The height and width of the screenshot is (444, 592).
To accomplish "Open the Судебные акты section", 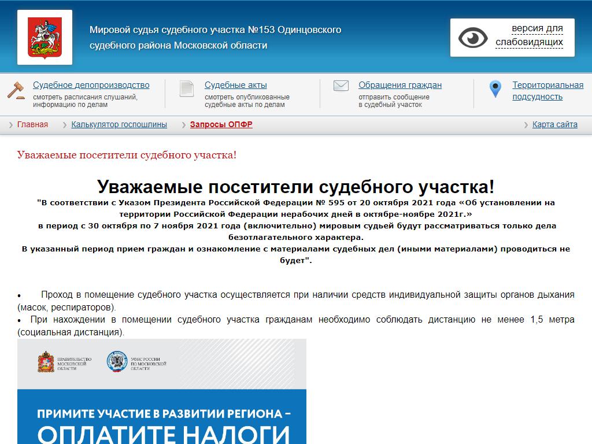I will [x=235, y=85].
